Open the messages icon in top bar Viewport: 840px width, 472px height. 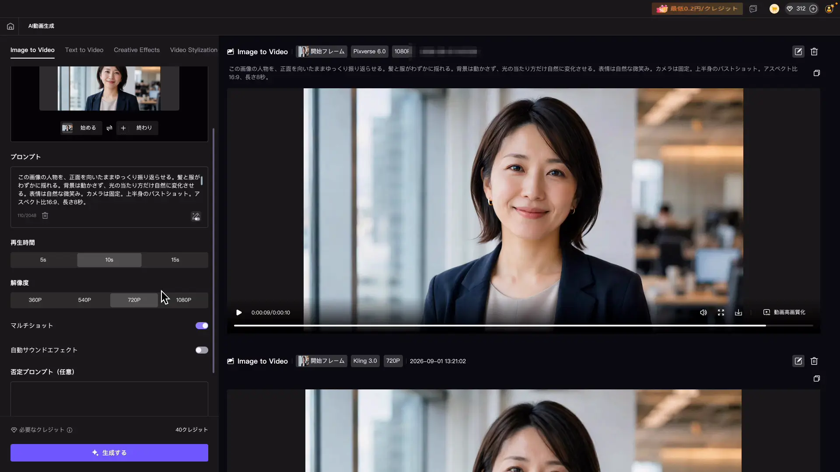click(753, 9)
